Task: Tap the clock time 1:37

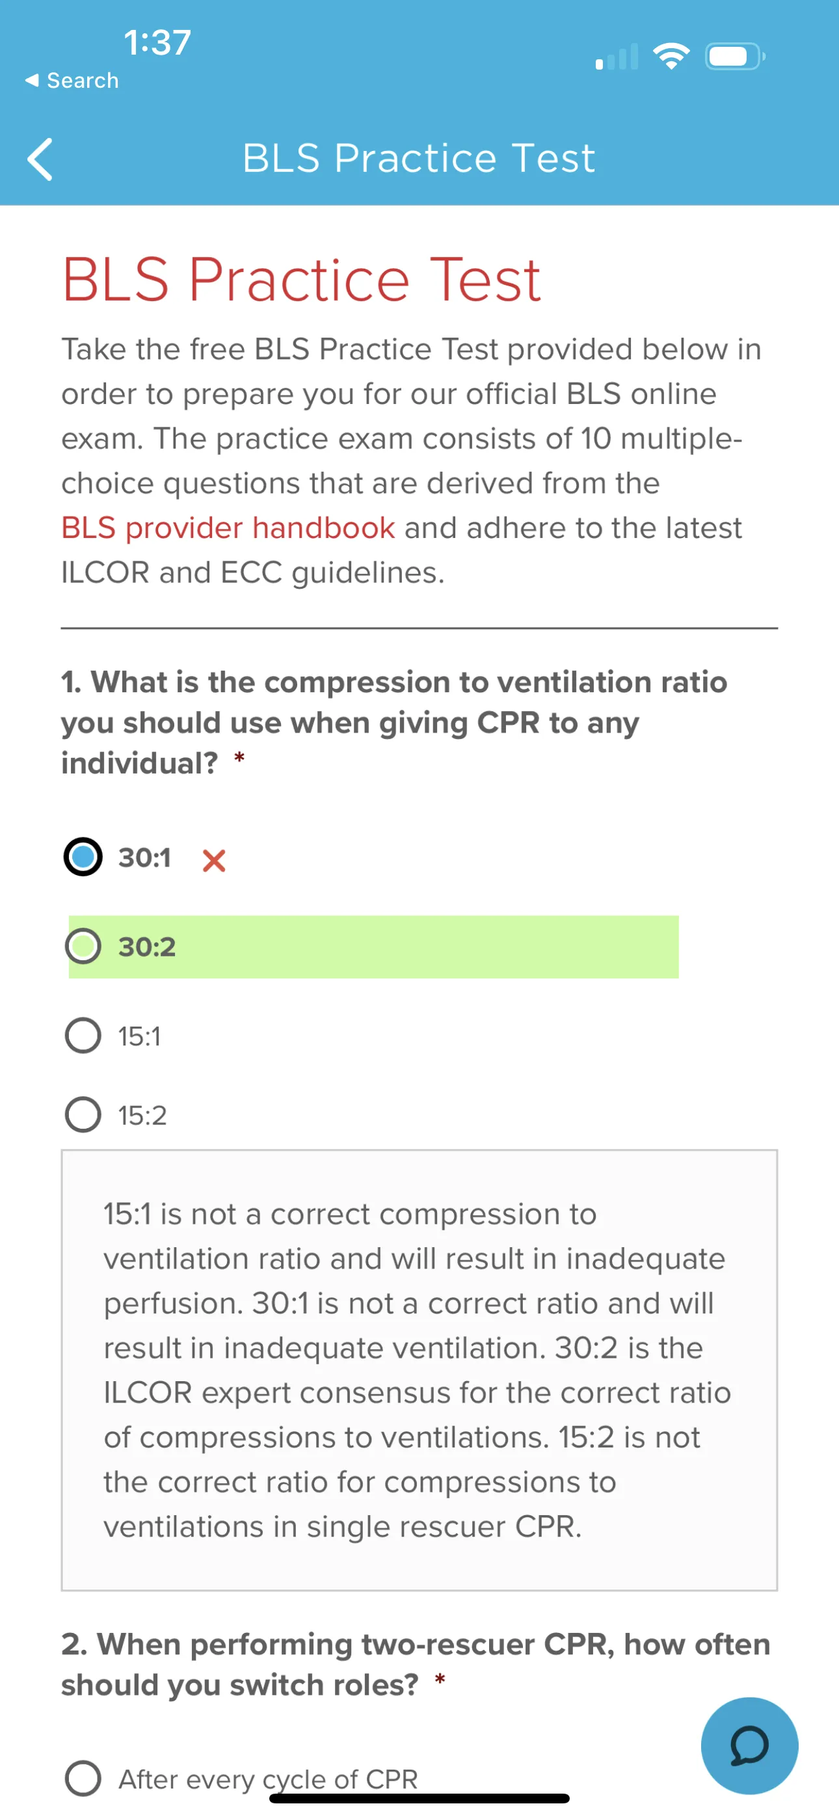Action: (x=157, y=42)
